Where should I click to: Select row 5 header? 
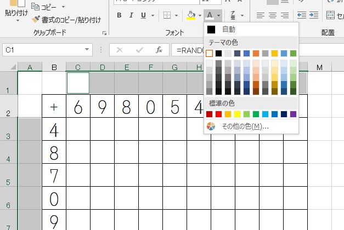8,175
